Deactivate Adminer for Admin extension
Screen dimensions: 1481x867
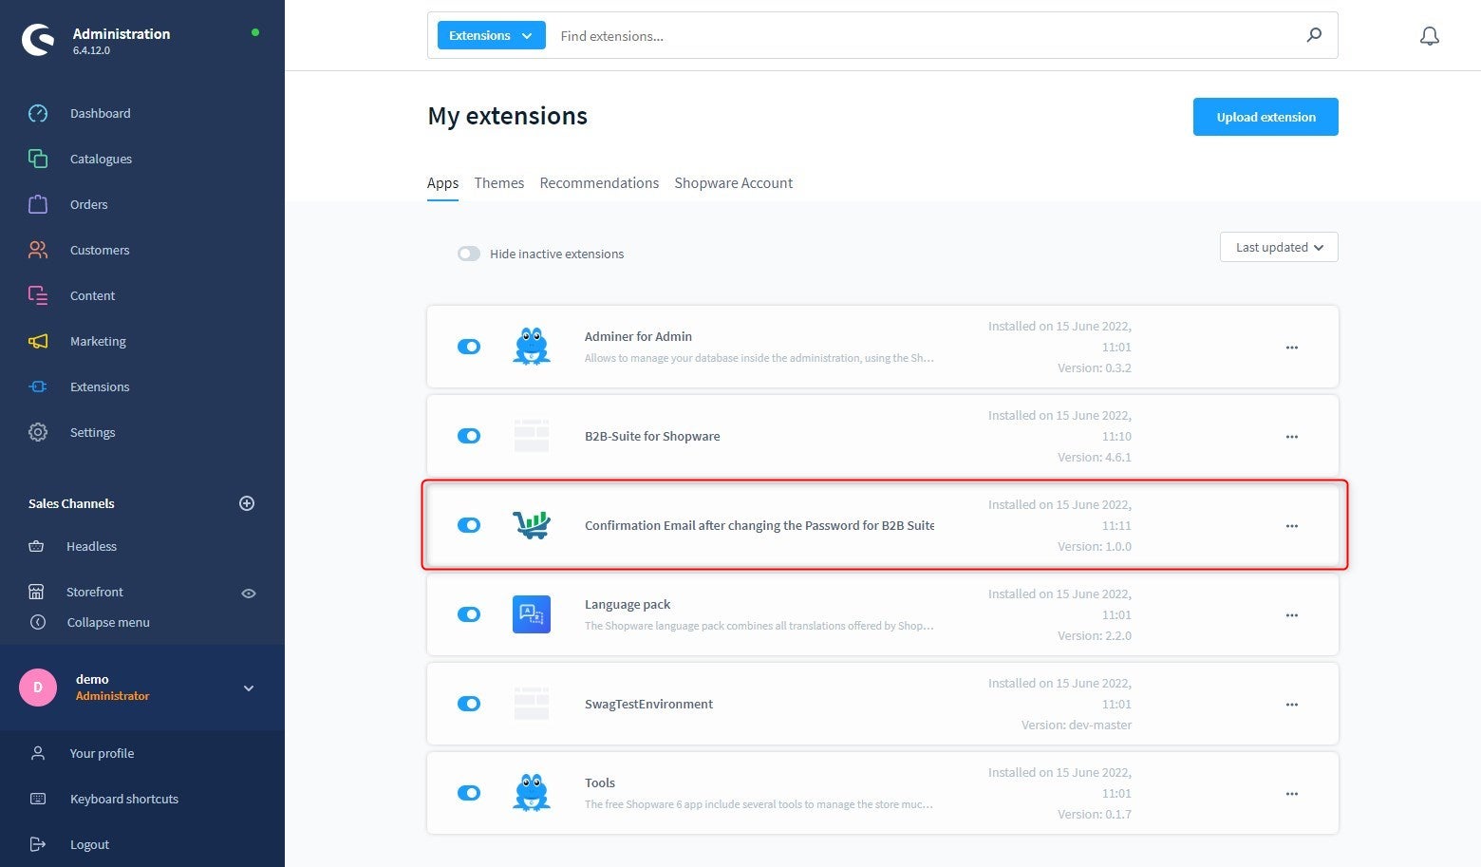pos(469,347)
